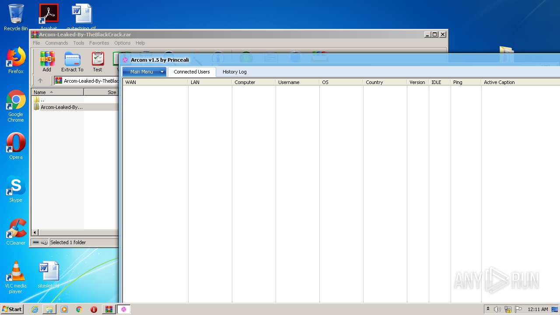Open the Recycle Bin desktop icon

point(16,17)
